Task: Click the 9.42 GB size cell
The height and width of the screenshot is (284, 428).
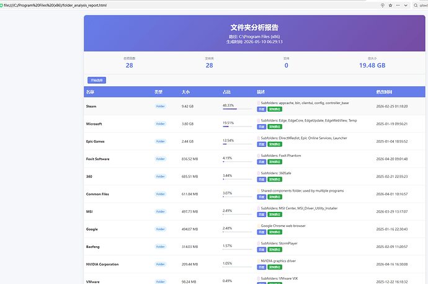Action: click(187, 107)
